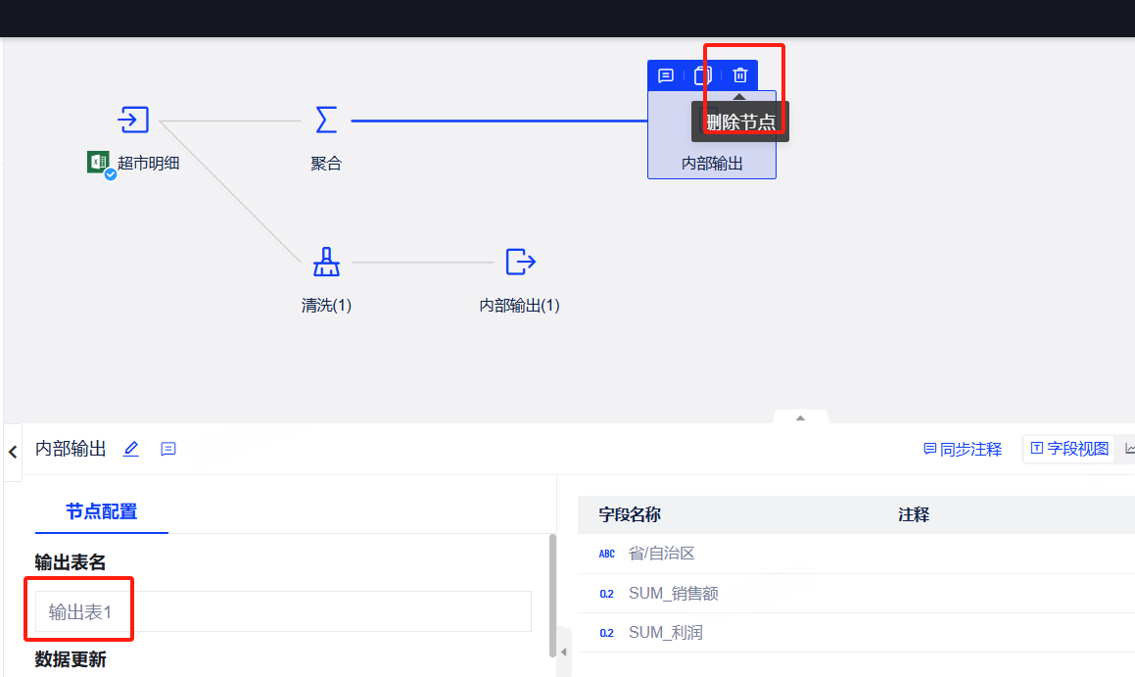The height and width of the screenshot is (677, 1135).
Task: Click the 同步注释 sync comments button
Action: click(x=963, y=449)
